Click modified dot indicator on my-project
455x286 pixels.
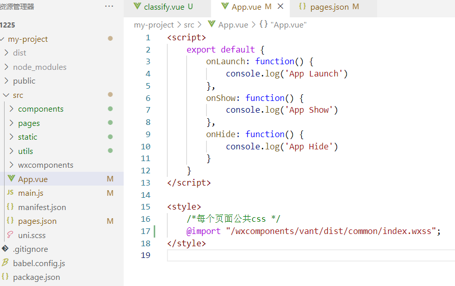point(110,38)
